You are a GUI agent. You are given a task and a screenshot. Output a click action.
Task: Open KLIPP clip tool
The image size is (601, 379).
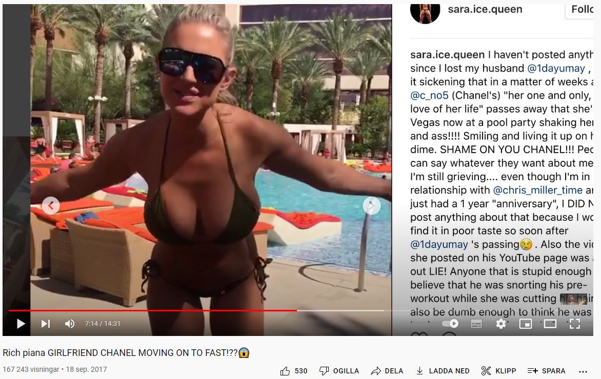point(498,371)
